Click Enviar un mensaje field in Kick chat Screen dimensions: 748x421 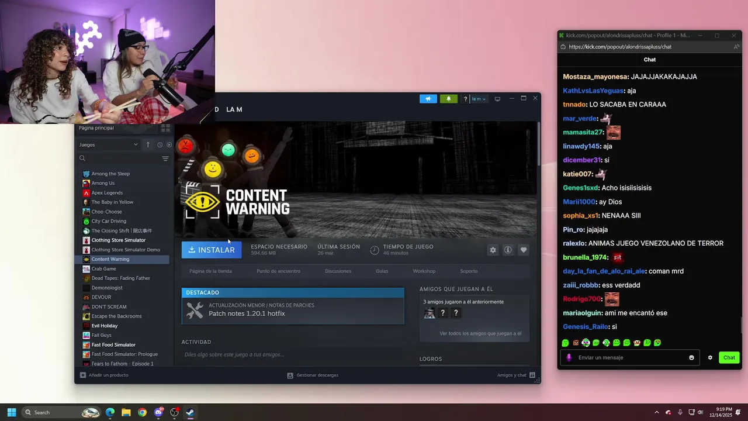click(629, 357)
